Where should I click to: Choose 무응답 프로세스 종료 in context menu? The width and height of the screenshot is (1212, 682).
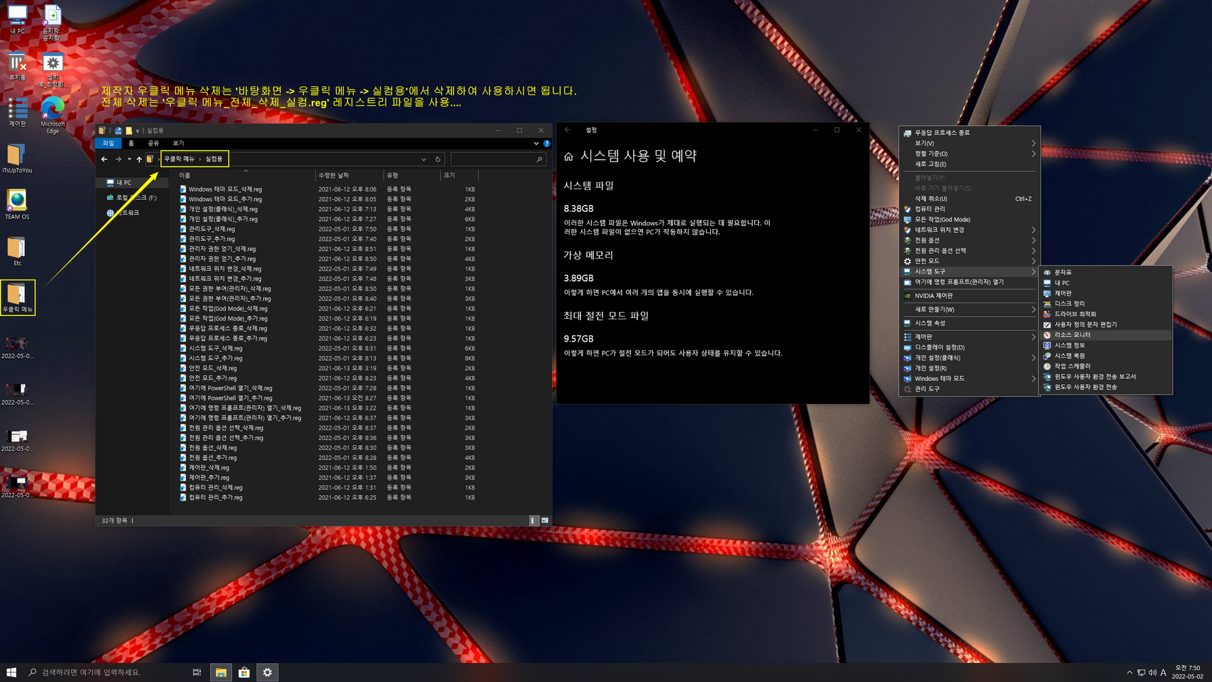[969, 133]
